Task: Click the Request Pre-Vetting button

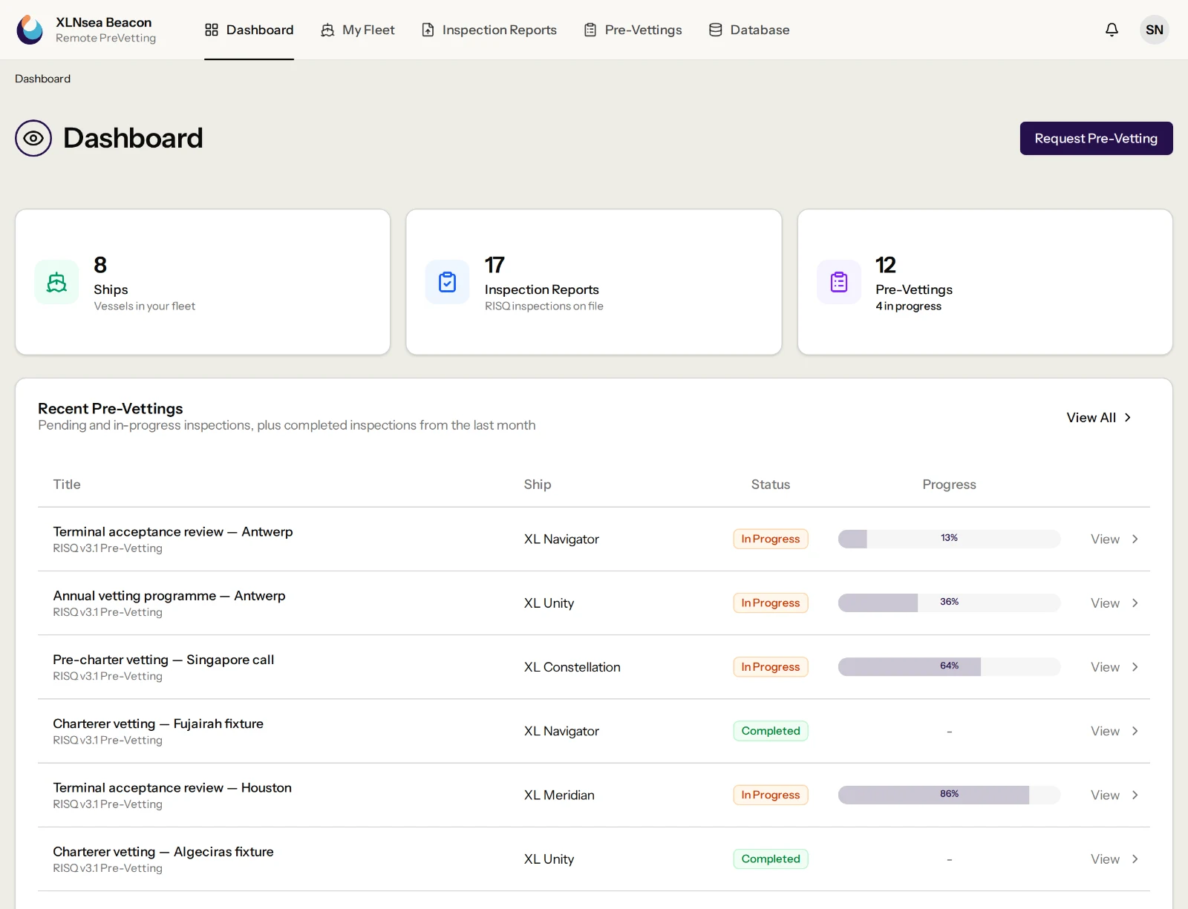Action: (x=1096, y=138)
